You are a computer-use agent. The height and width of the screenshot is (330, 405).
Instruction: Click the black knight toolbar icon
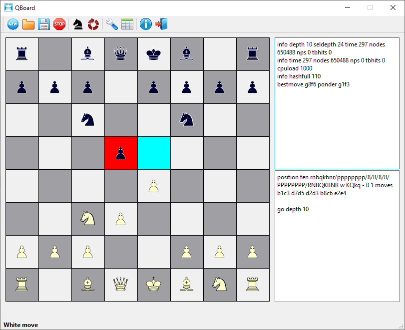coord(78,24)
